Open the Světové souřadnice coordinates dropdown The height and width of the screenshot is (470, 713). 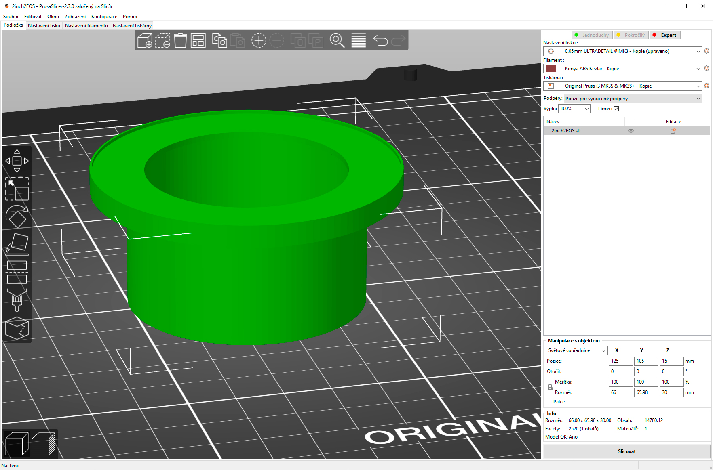577,350
